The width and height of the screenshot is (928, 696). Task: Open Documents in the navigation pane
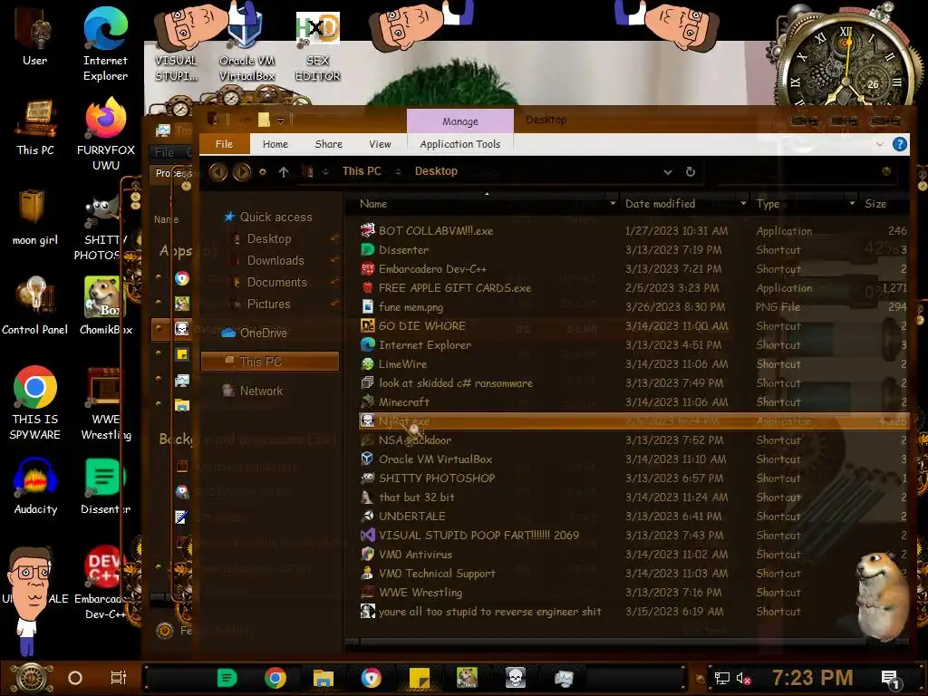[277, 283]
